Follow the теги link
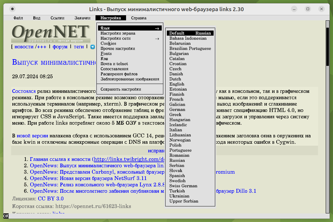The width and height of the screenshot is (333, 222). click(79, 47)
